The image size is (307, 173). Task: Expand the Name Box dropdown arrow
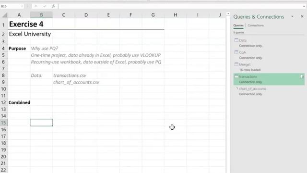[x=22, y=6]
